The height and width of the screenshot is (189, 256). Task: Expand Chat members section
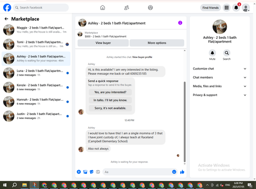tap(220, 78)
